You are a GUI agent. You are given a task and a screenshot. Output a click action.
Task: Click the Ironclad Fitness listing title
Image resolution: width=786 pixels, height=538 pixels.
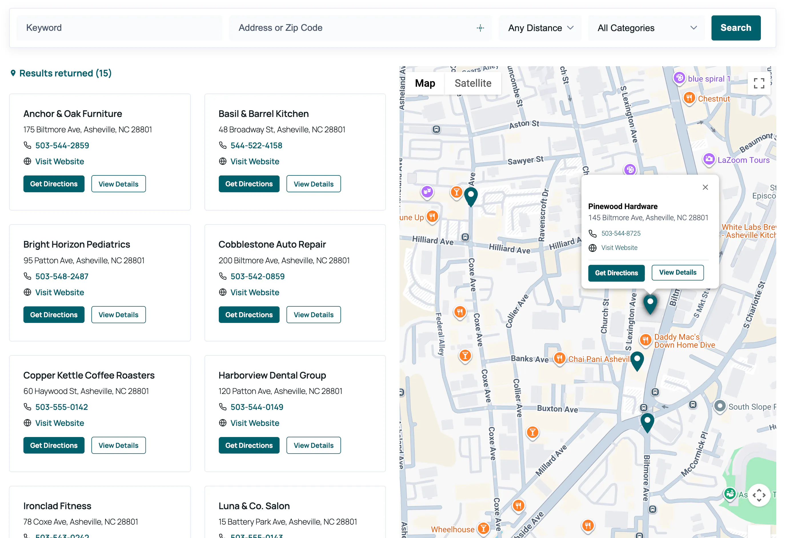pyautogui.click(x=57, y=506)
